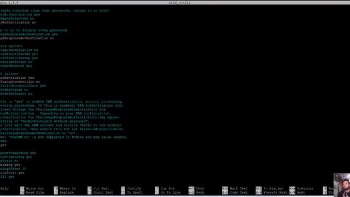Screen dimensions: 350x197
Task: Click the 'ResponseAuthentication yes' line
Action: tap(29, 34)
